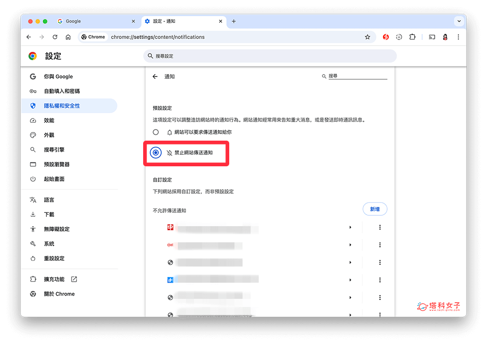Open 無障礙設定 settings section

coord(69,229)
